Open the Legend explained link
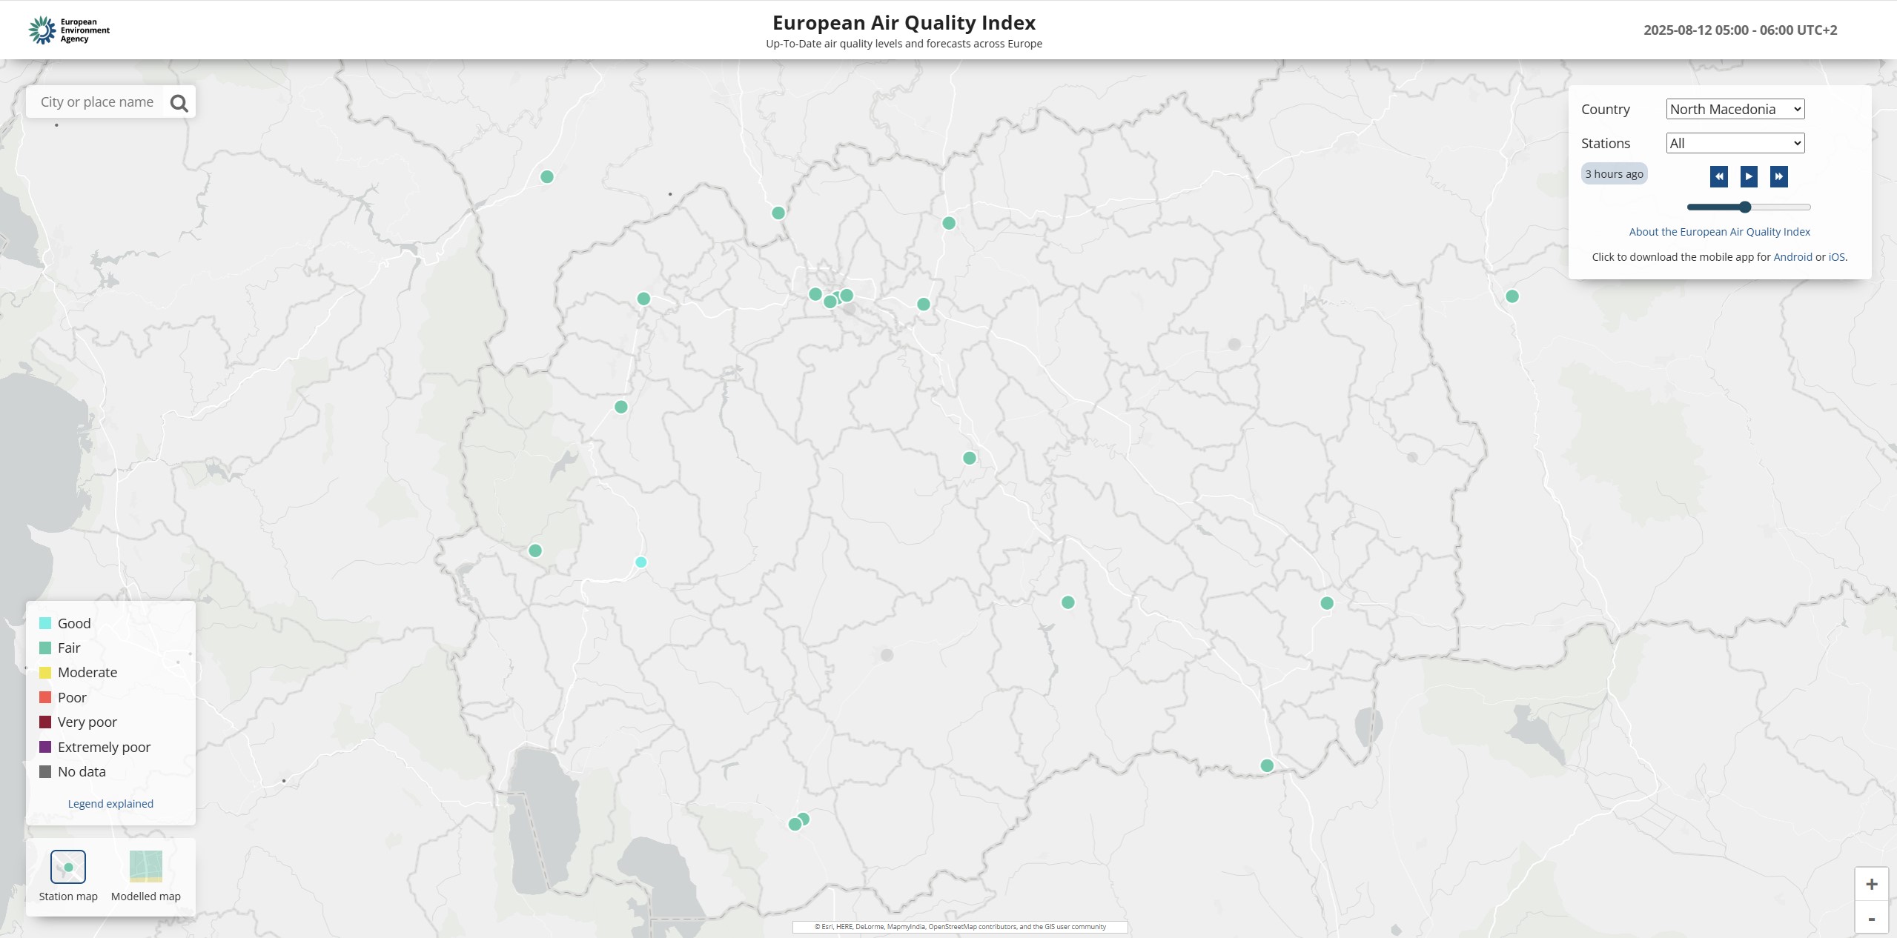Viewport: 1897px width, 938px height. (110, 804)
